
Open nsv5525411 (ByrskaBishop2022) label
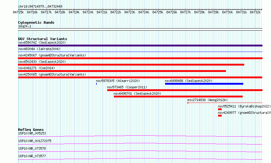pyautogui.click(x=244, y=106)
